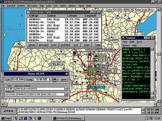
Task: Click the Details button in Station List
Action: 32,45
